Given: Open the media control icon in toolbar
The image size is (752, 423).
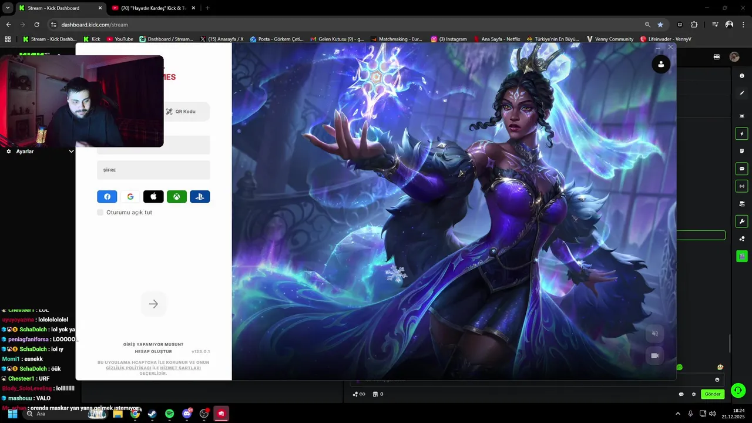Looking at the screenshot, I should pyautogui.click(x=715, y=25).
